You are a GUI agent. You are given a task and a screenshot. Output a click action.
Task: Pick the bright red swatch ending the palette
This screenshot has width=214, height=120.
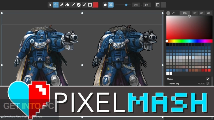pos(209,70)
